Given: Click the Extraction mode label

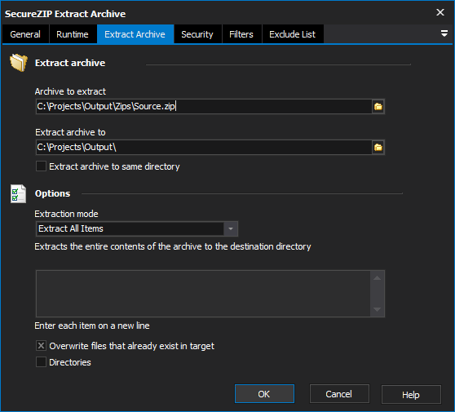Looking at the screenshot, I should tap(66, 214).
